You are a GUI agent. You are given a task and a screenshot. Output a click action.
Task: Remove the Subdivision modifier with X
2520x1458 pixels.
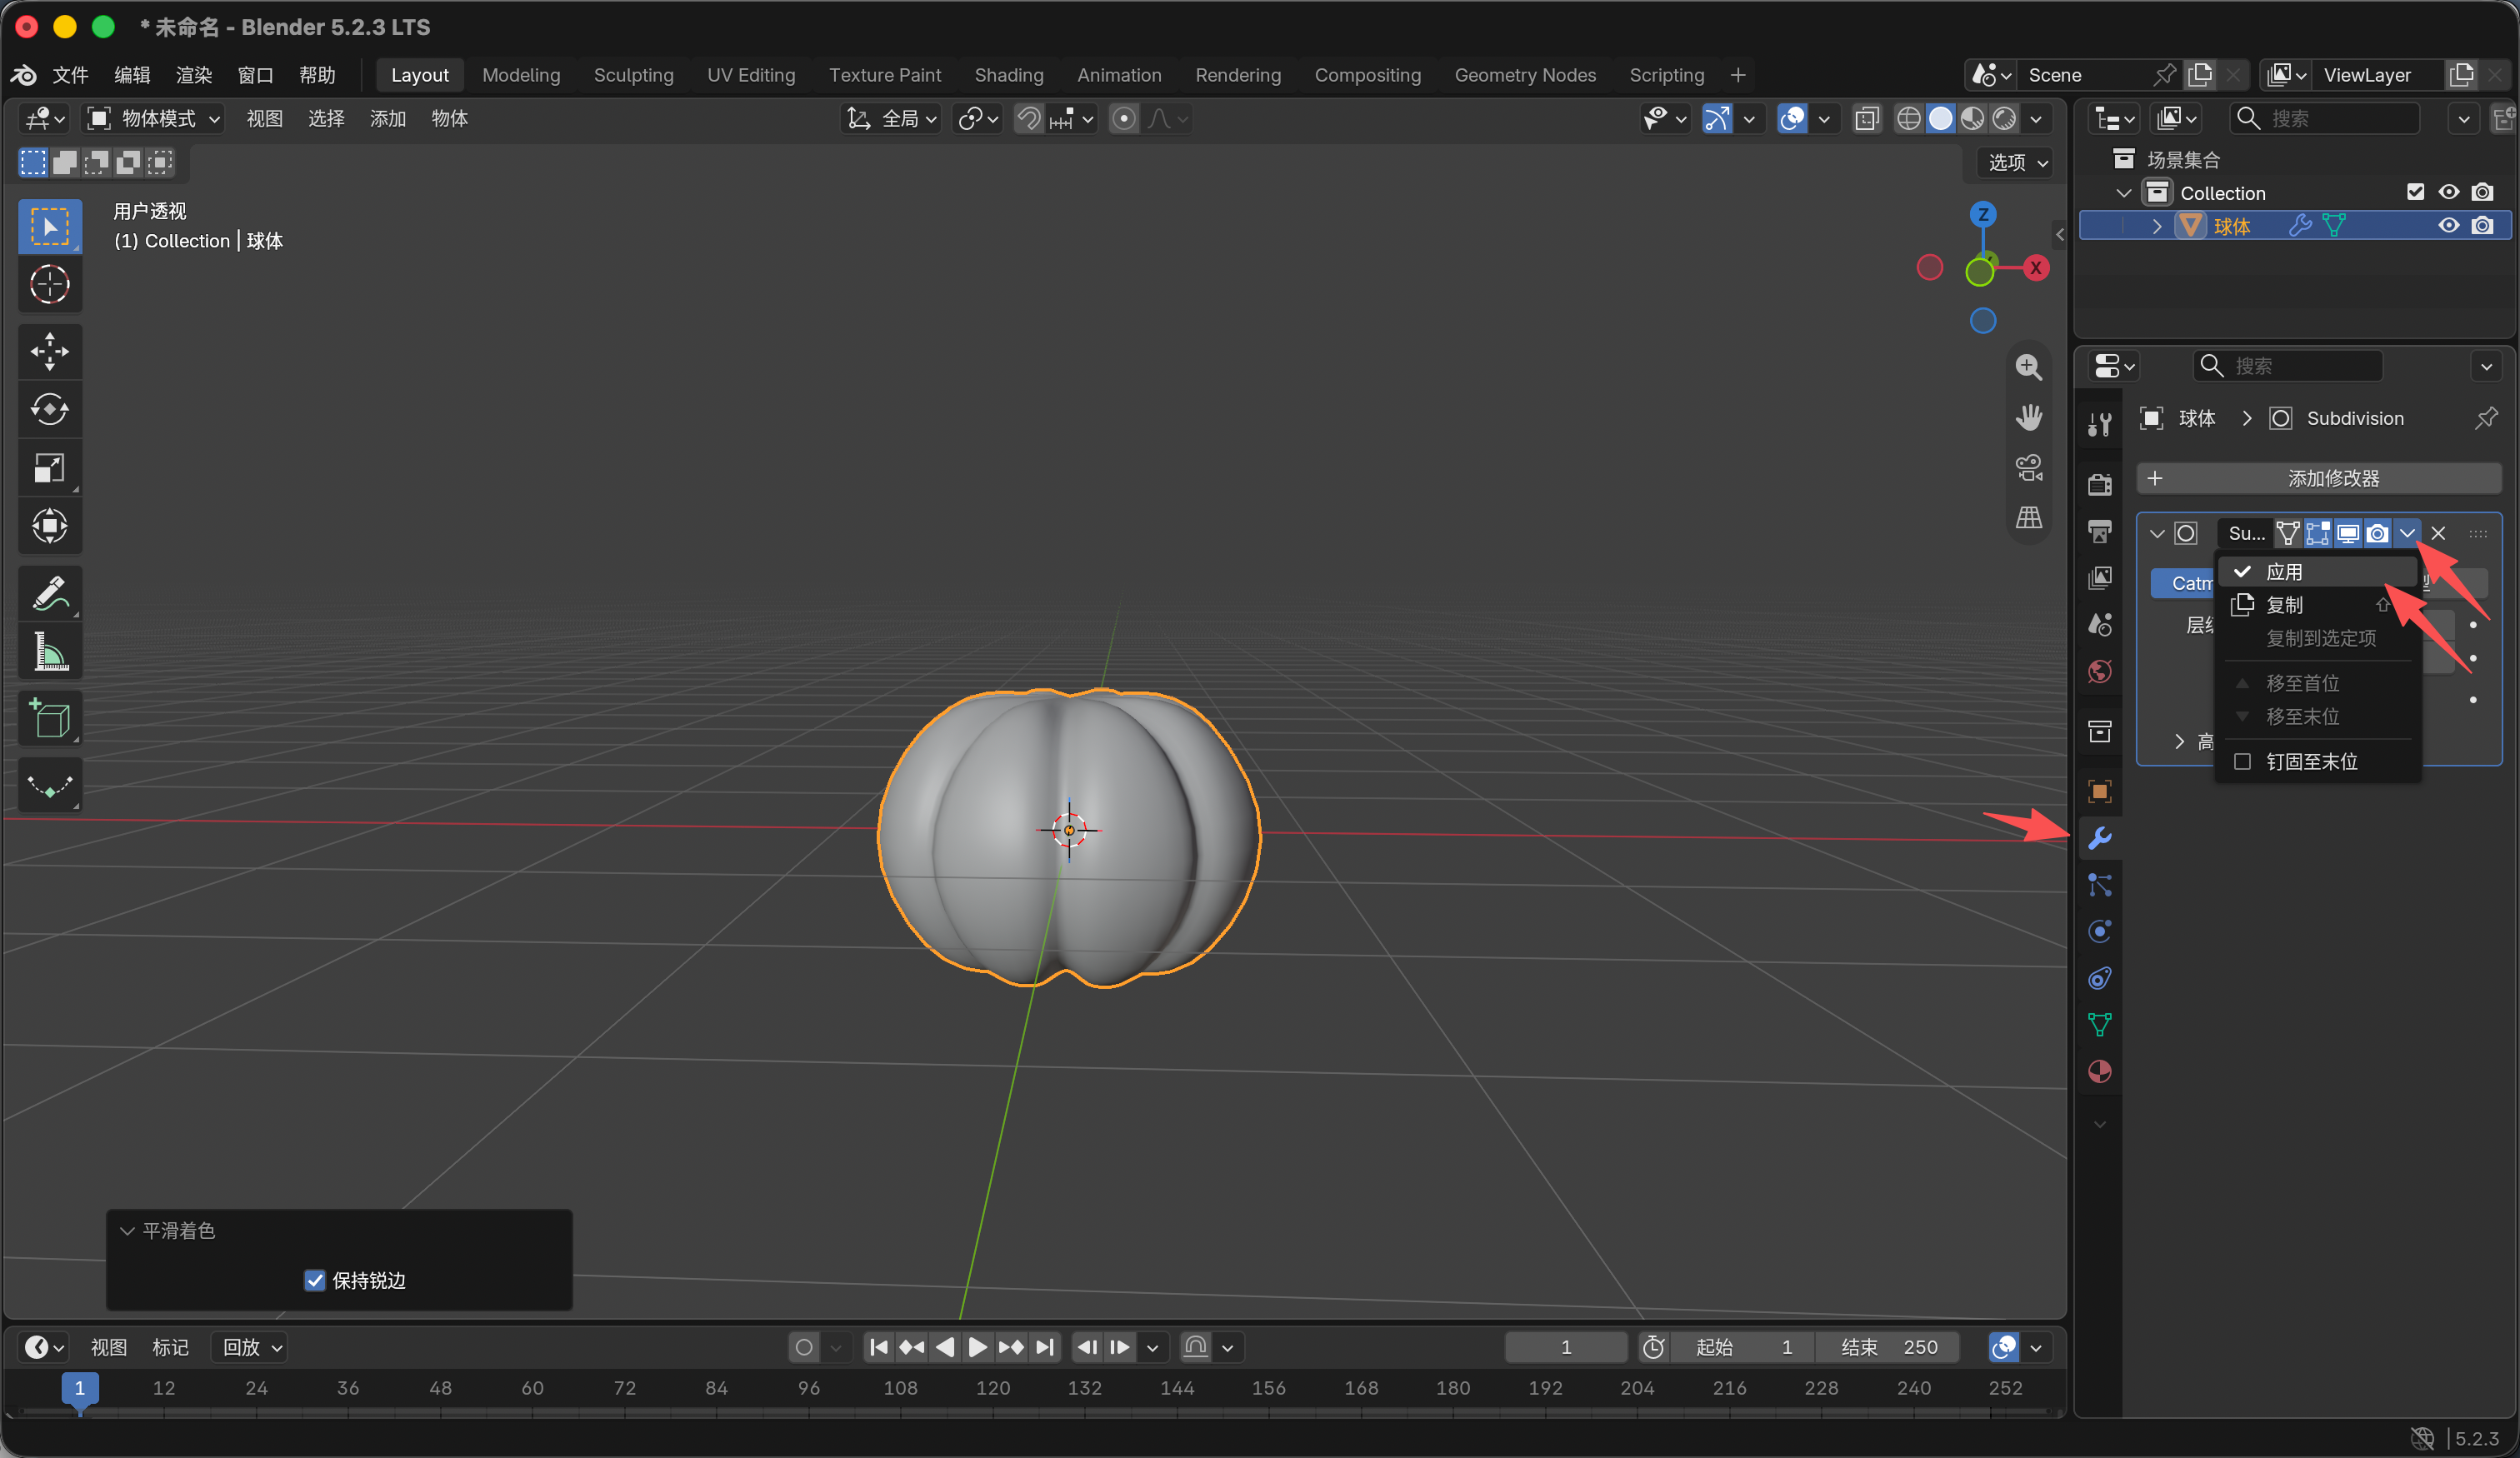[2438, 533]
